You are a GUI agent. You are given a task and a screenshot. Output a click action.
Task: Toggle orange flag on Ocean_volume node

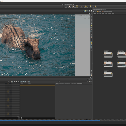pyautogui.click(x=112, y=63)
